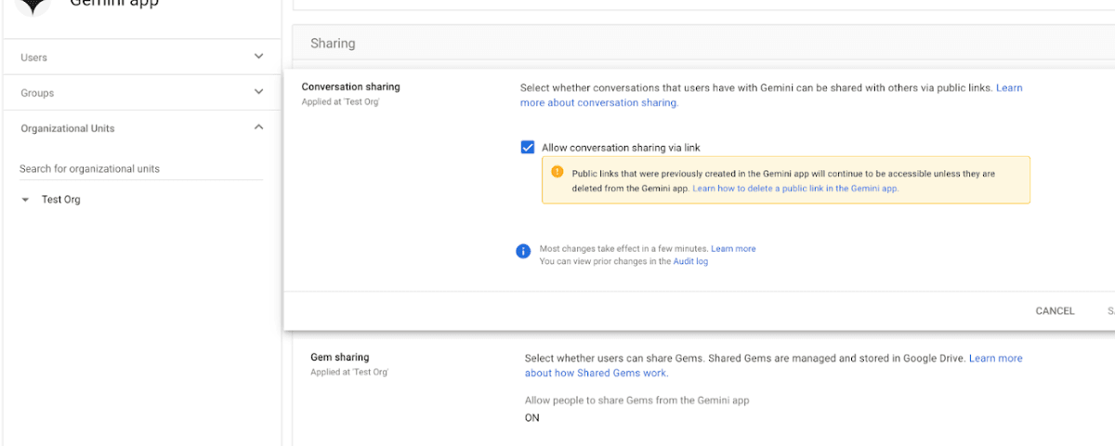
Task: Open Learn more about conversation sharing link
Action: (598, 103)
